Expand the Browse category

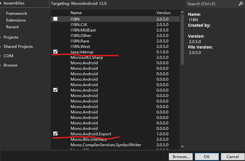pyautogui.click(x=1, y=65)
